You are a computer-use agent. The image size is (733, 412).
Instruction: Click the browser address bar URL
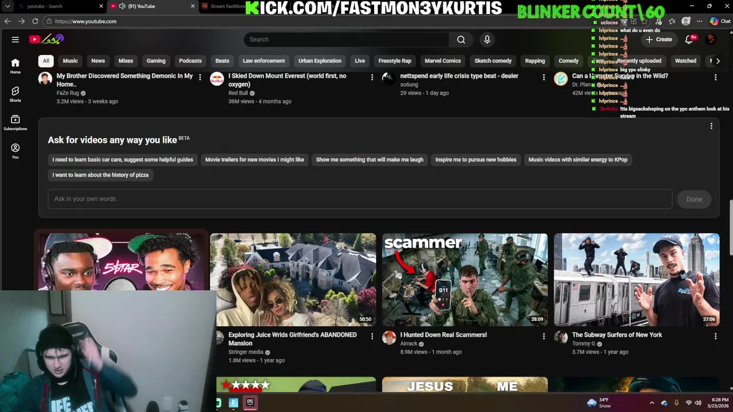coord(86,21)
